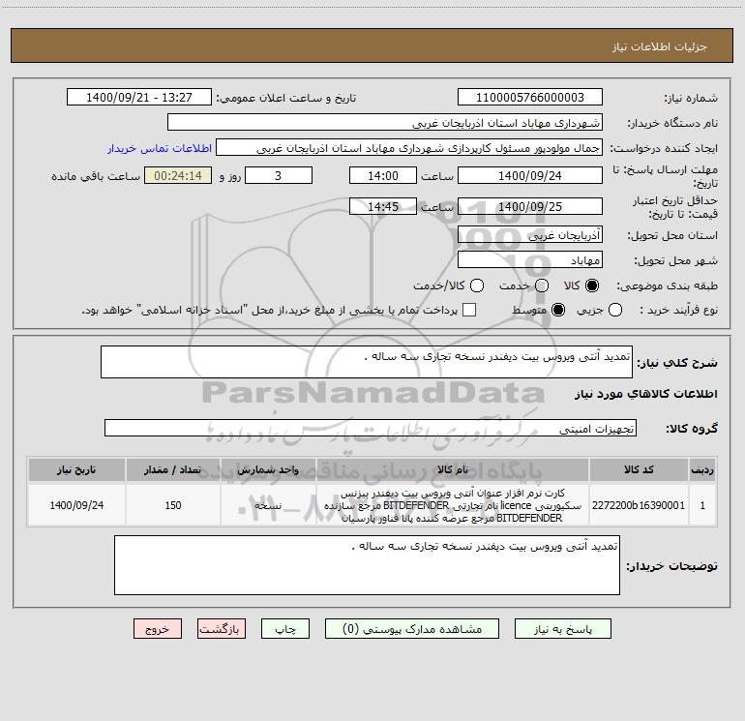Viewport: 745px width, 721px height.
Task: Click the delivery province field آذربایجان غربی
Action: [530, 234]
